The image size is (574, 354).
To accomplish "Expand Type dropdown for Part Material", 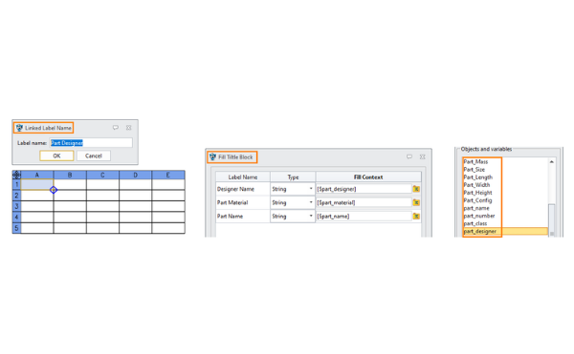I will 311,202.
